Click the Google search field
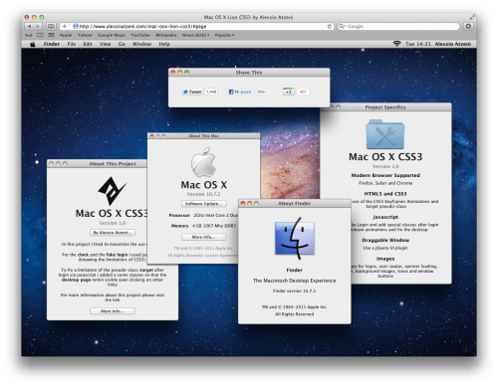This screenshot has width=498, height=386. point(398,26)
